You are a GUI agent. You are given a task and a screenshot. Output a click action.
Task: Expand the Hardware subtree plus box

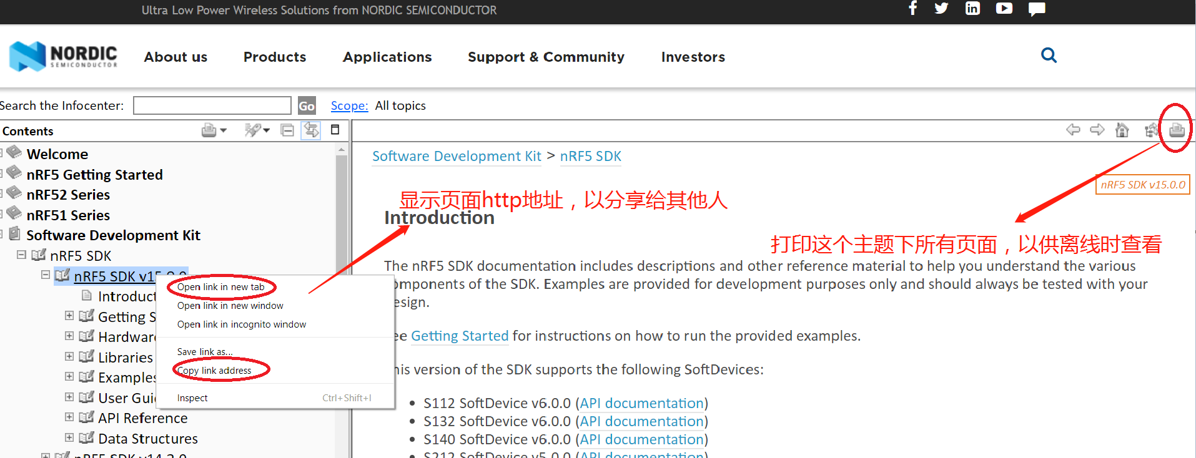(x=69, y=336)
